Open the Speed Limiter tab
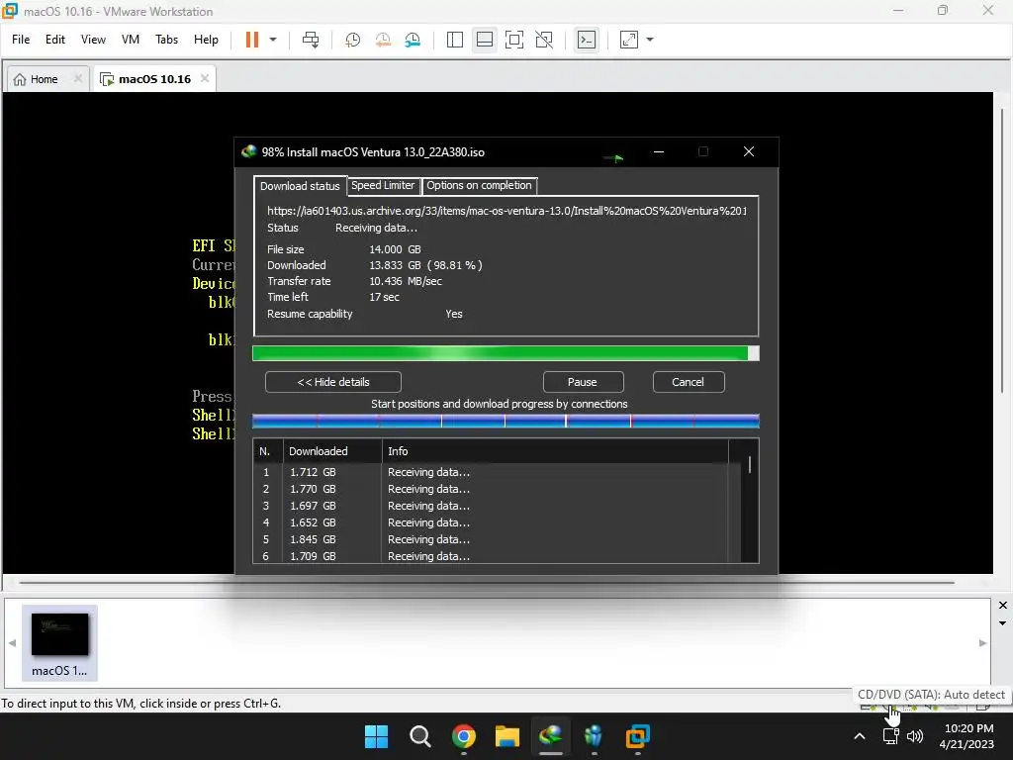Viewport: 1013px width, 760px height. [x=383, y=185]
